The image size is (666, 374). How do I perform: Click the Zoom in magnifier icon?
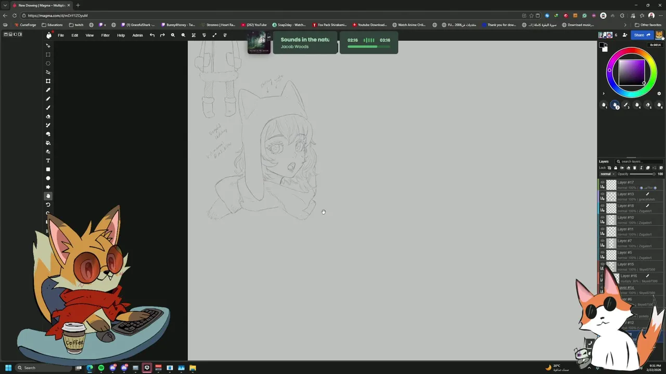point(173,35)
